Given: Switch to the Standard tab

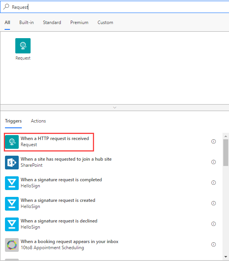Looking at the screenshot, I should [x=52, y=23].
